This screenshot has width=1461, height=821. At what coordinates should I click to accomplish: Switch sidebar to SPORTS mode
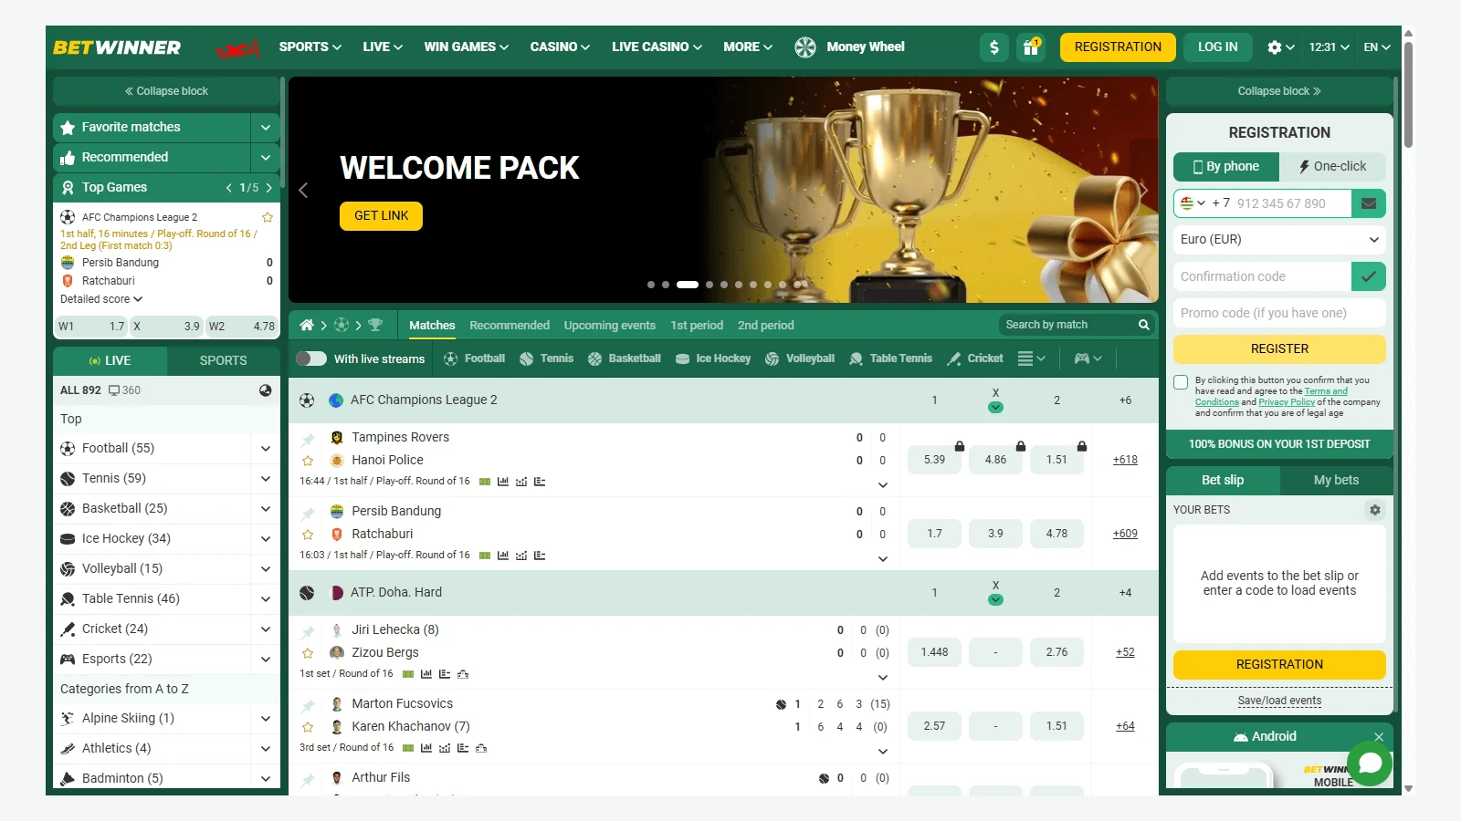(x=224, y=360)
